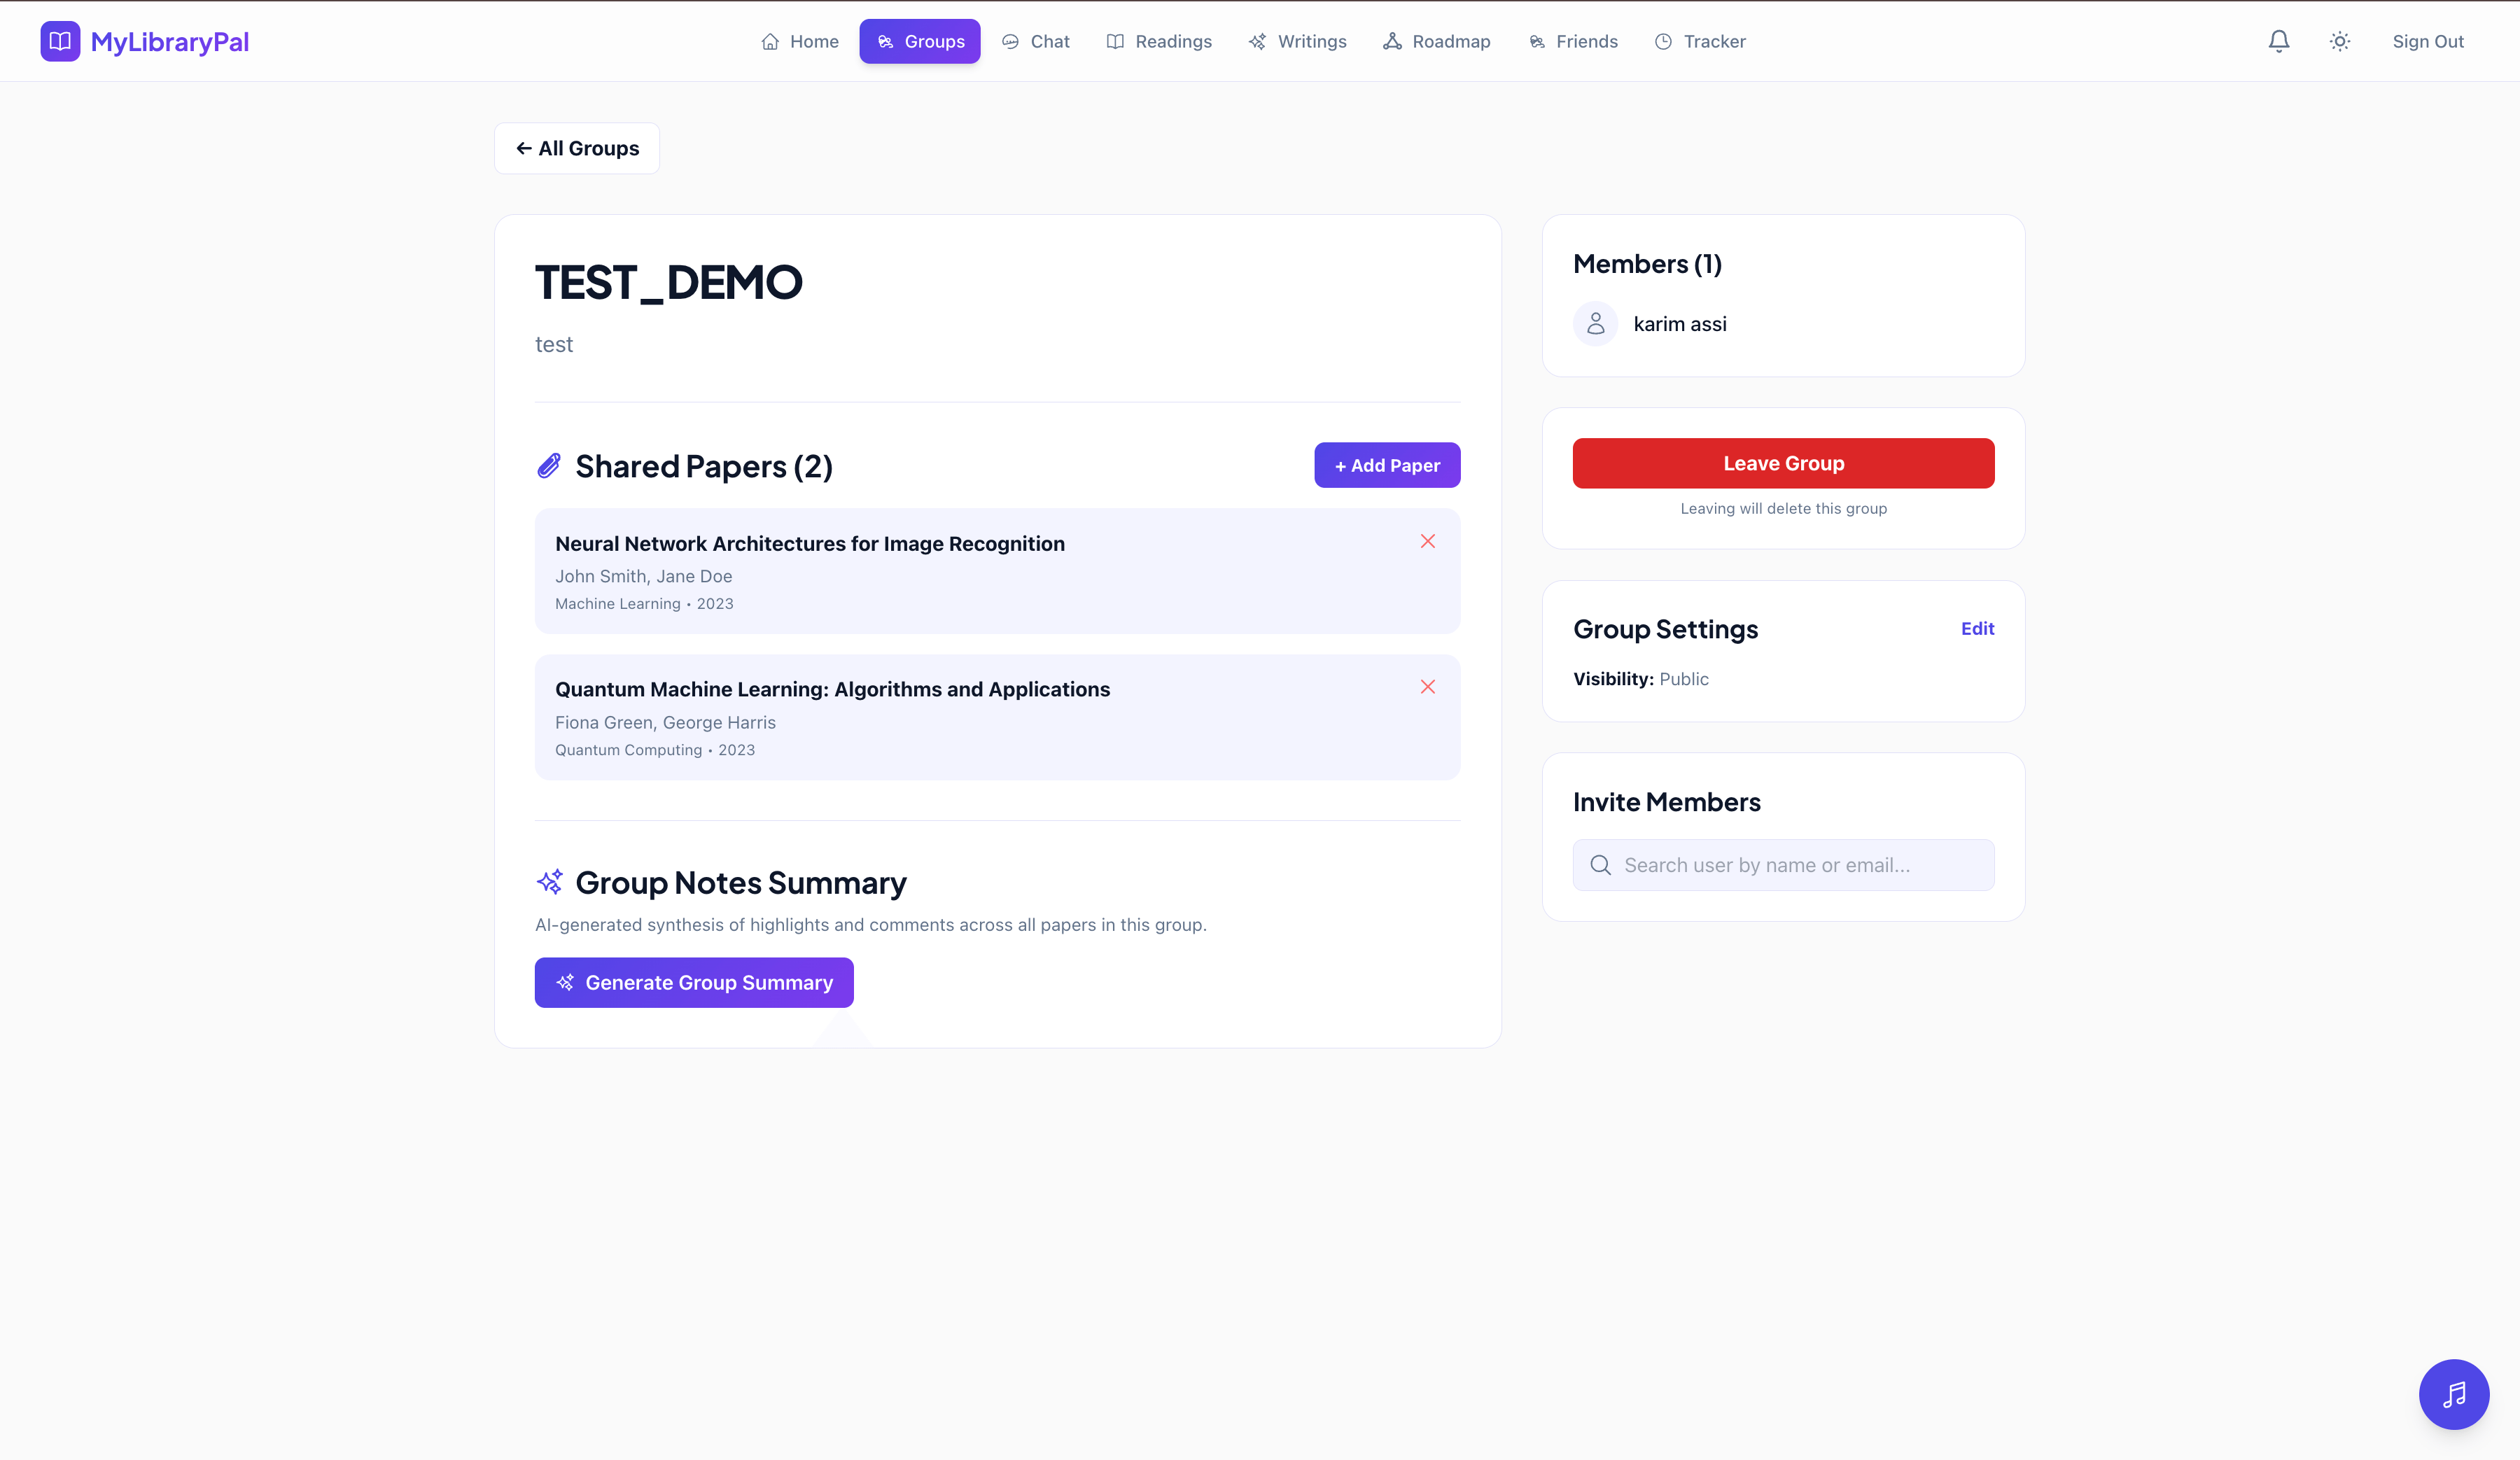The width and height of the screenshot is (2520, 1460).
Task: Click the red Leave Group button
Action: point(1783,463)
